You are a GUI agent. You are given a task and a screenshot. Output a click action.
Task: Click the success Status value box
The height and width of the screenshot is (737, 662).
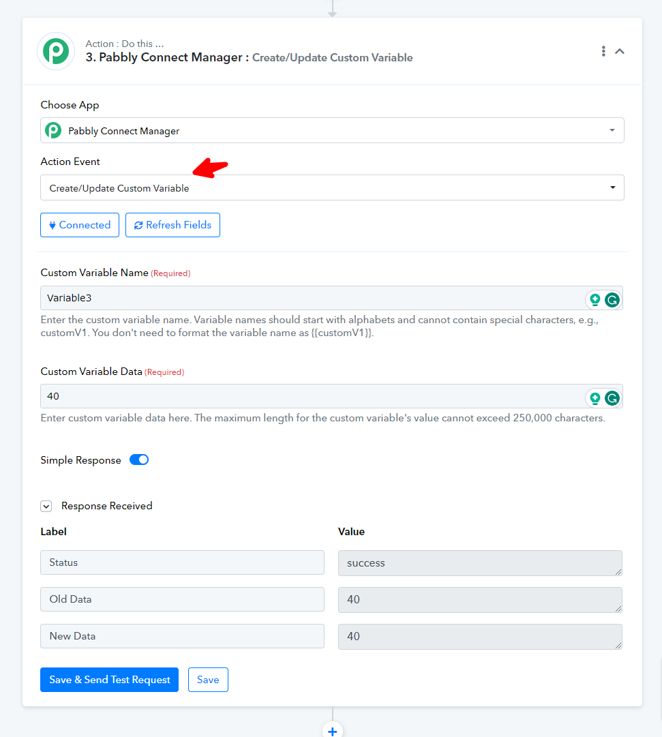point(480,563)
